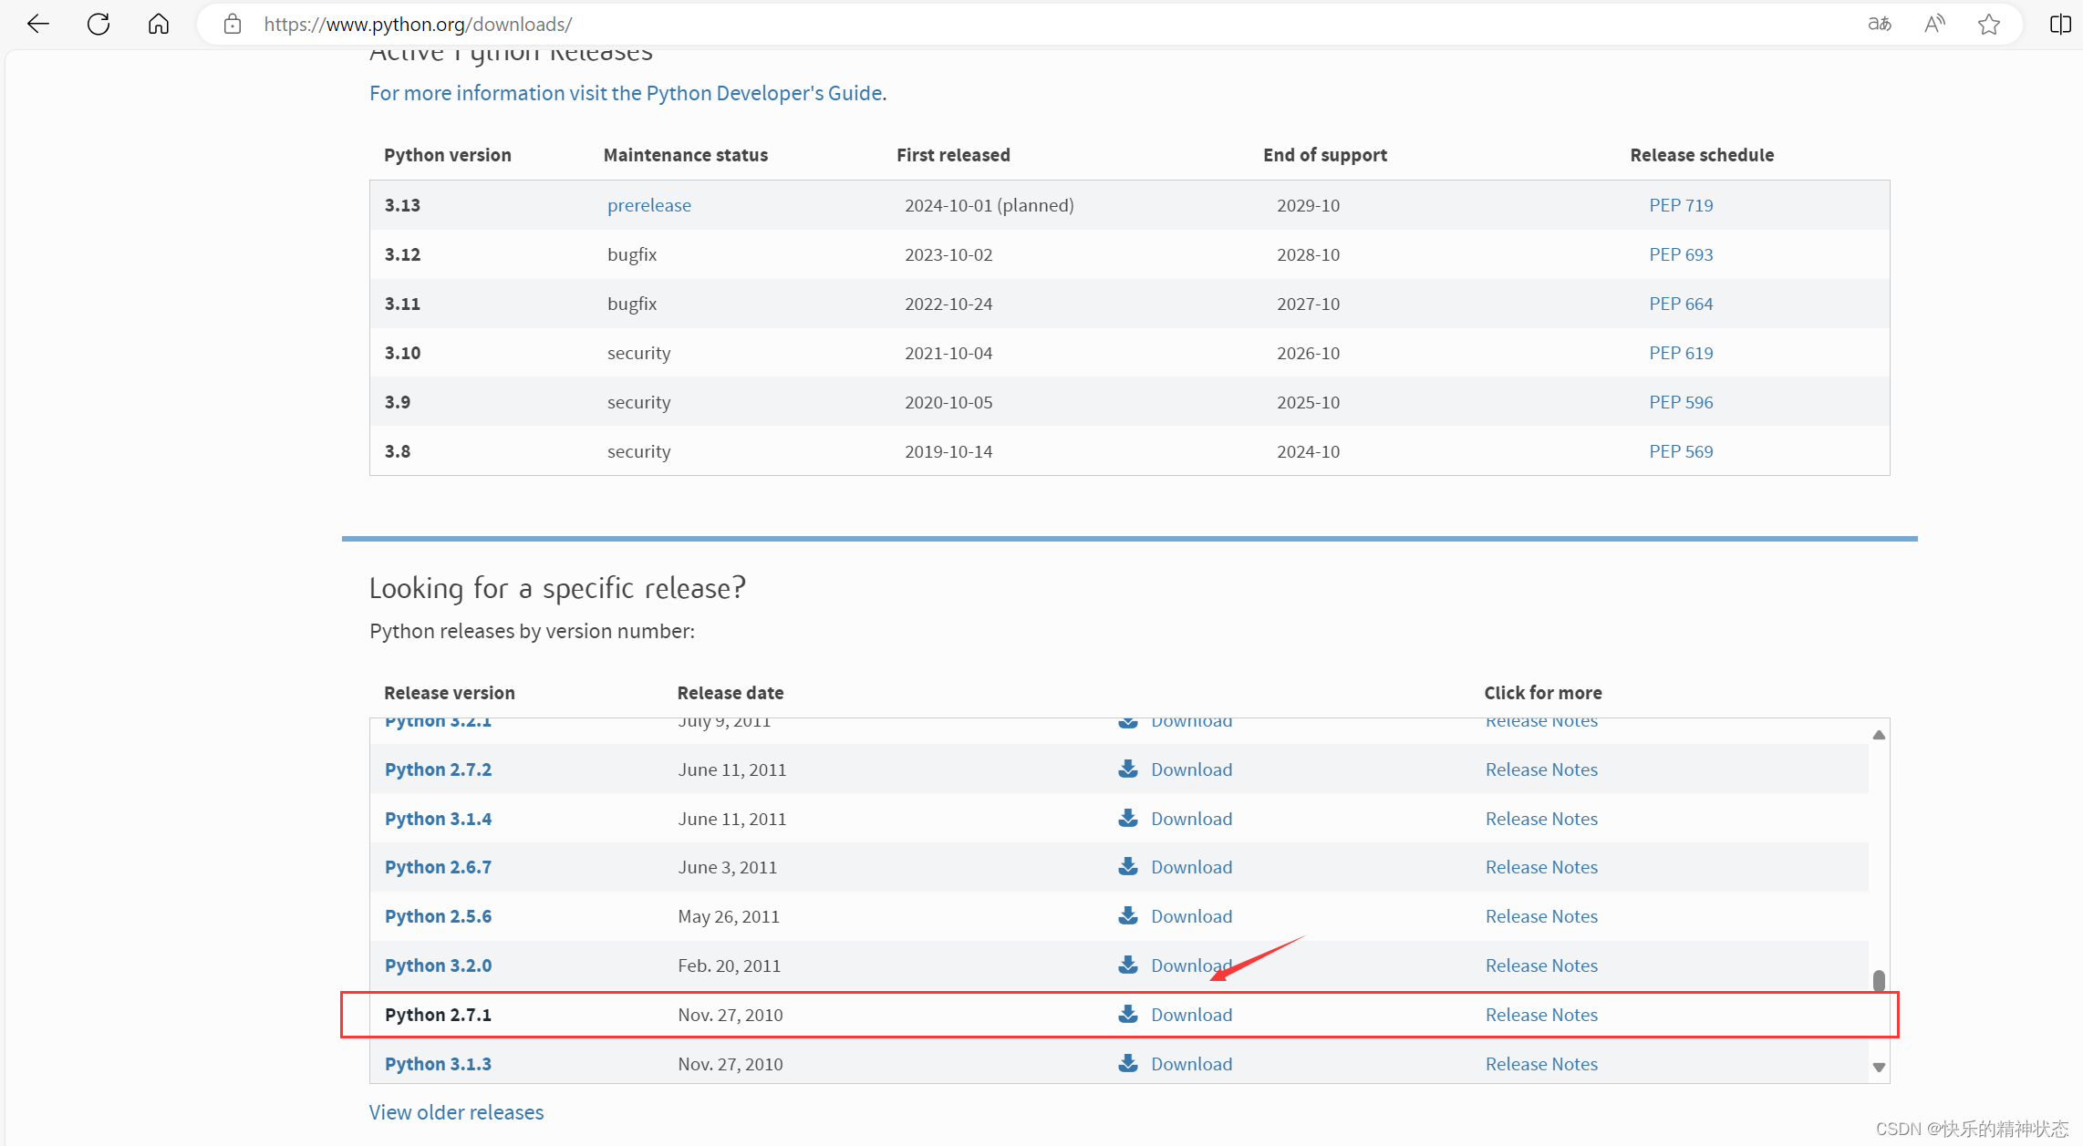This screenshot has width=2083, height=1146.
Task: Open the translate page icon
Action: pos(1879,24)
